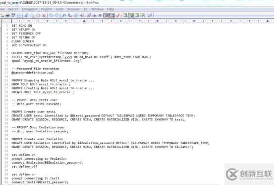The height and width of the screenshot is (185, 274).
Task: Click the line 'set serveroutput on'
Action: 29,45
